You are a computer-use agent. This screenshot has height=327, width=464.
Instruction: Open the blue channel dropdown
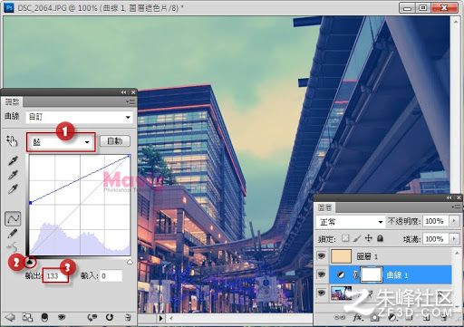[x=61, y=142]
